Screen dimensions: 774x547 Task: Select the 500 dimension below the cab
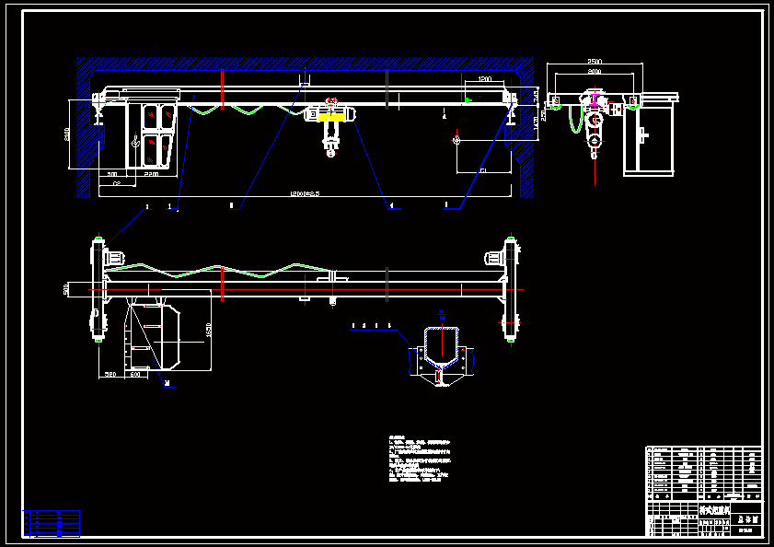112,174
